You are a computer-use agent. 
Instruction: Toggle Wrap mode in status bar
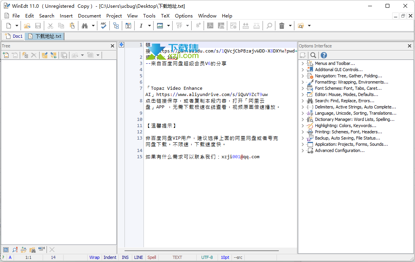[94, 257]
